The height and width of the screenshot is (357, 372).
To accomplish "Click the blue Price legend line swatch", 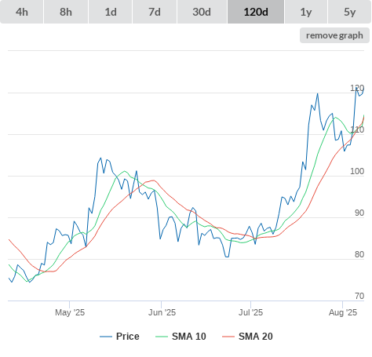I will pos(106,337).
